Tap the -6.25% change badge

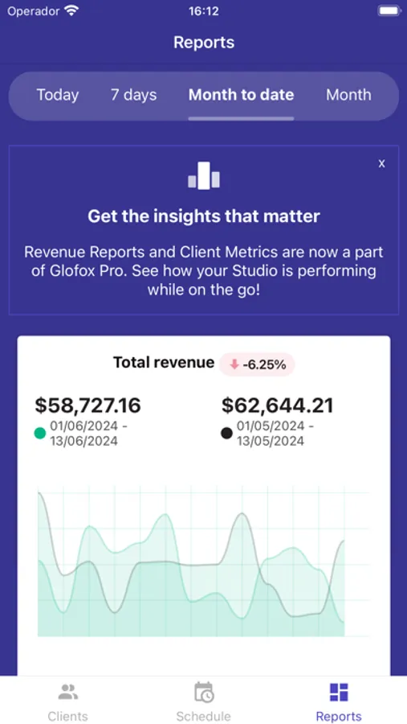[257, 364]
